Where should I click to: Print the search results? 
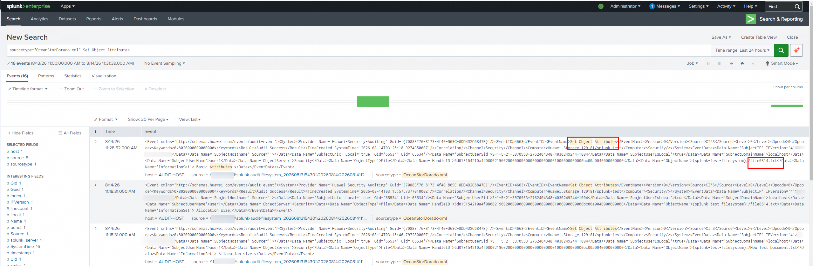coord(742,63)
